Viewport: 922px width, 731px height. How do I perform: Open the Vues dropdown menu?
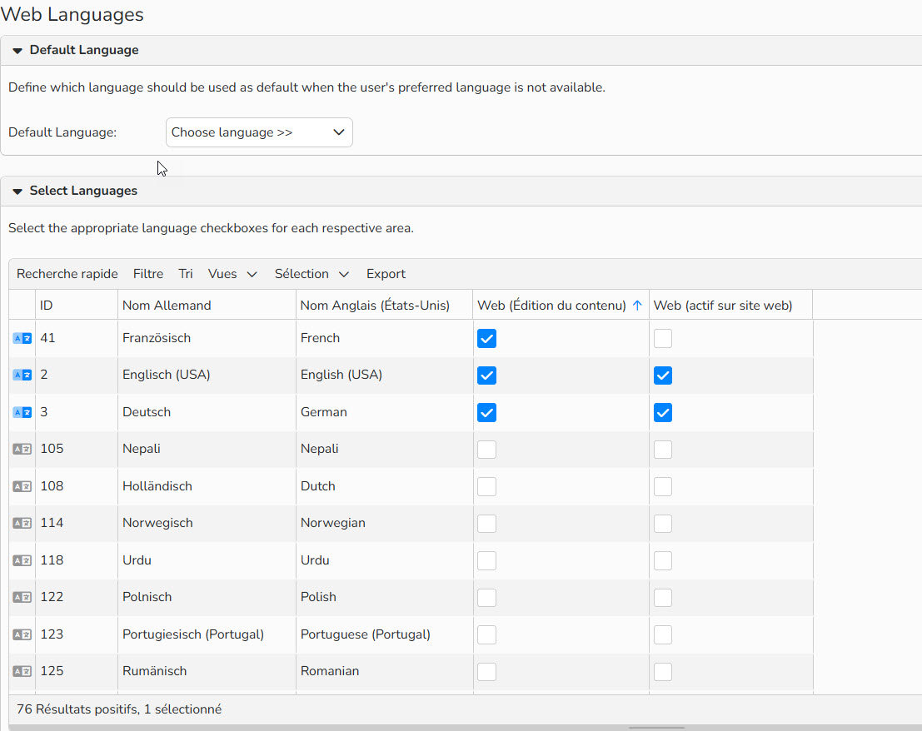tap(232, 274)
